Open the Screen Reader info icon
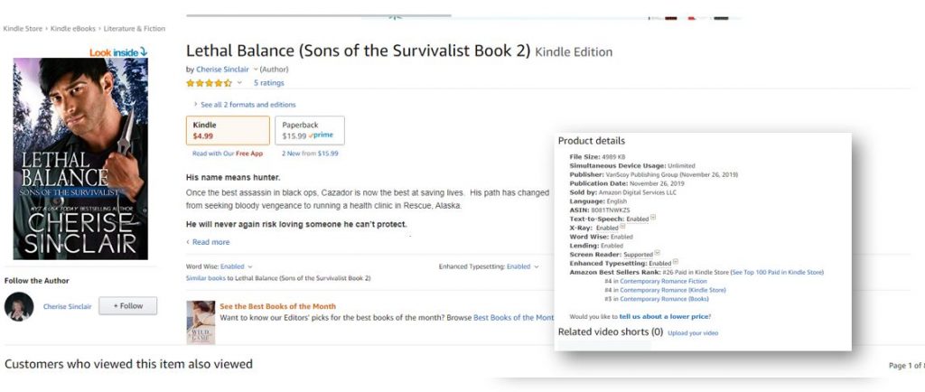Screen dimensions: 925x392 click(x=658, y=253)
